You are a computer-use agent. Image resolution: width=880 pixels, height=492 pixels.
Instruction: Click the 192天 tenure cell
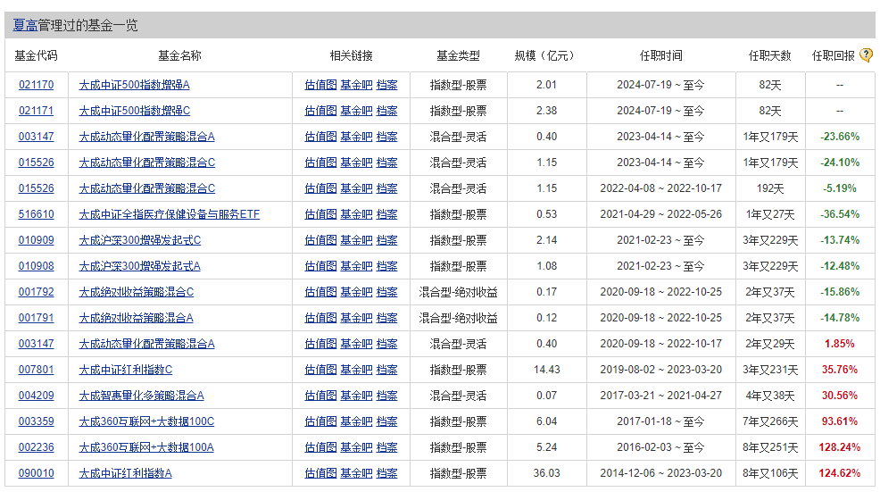tap(770, 188)
